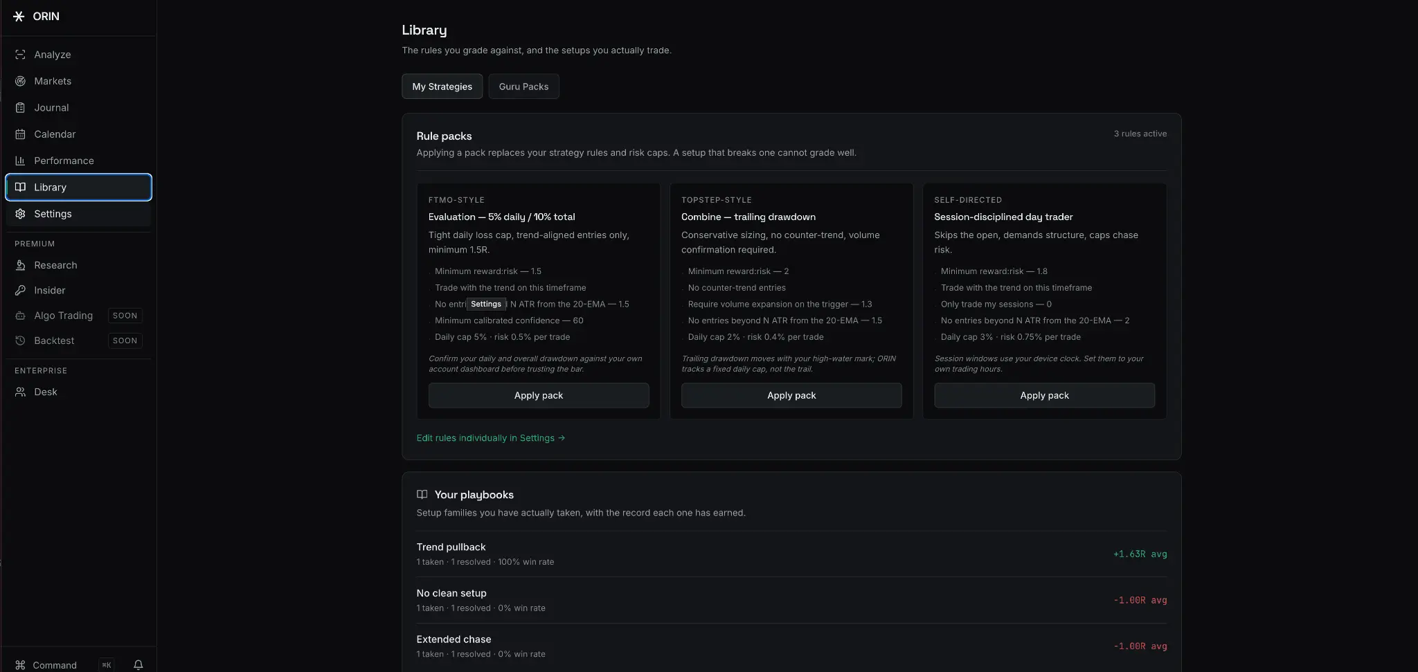Image resolution: width=1418 pixels, height=672 pixels.
Task: Open notifications bell icon
Action: pyautogui.click(x=138, y=665)
